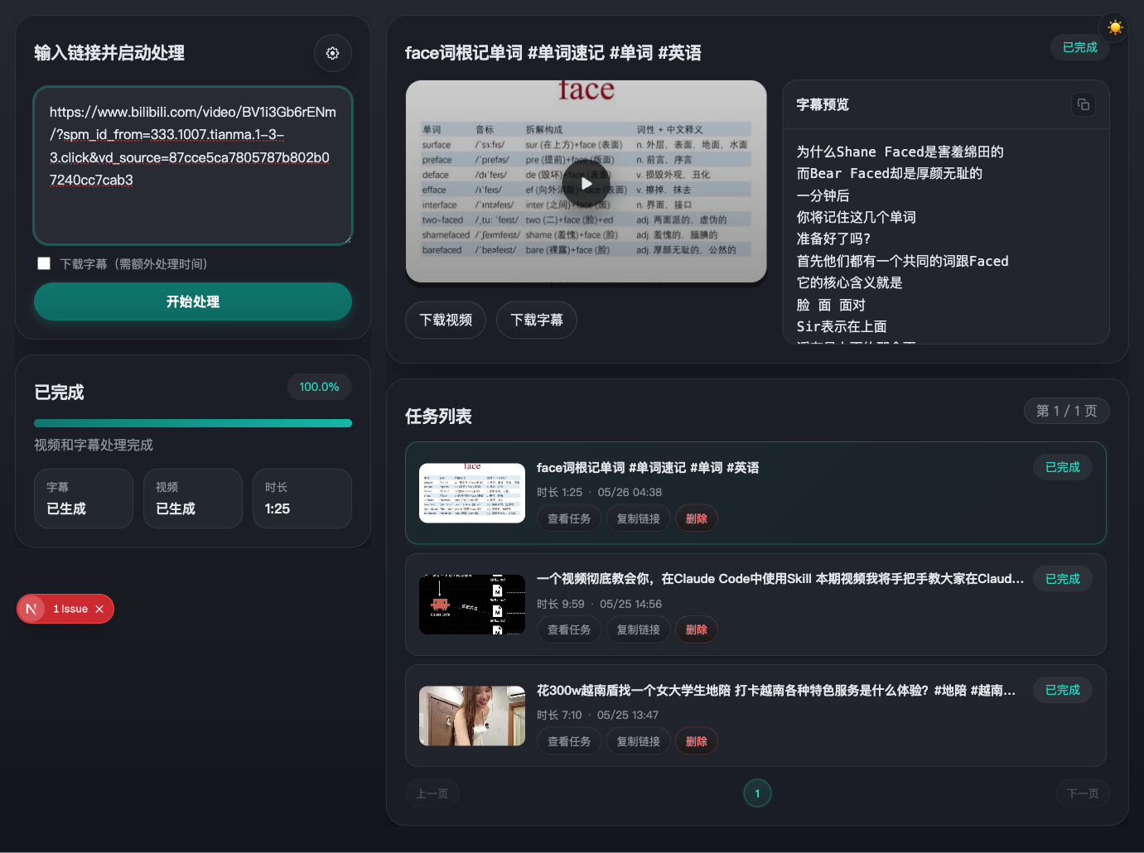The image size is (1144, 853).
Task: Click the 花300w越南盾 task title
Action: [x=776, y=690]
